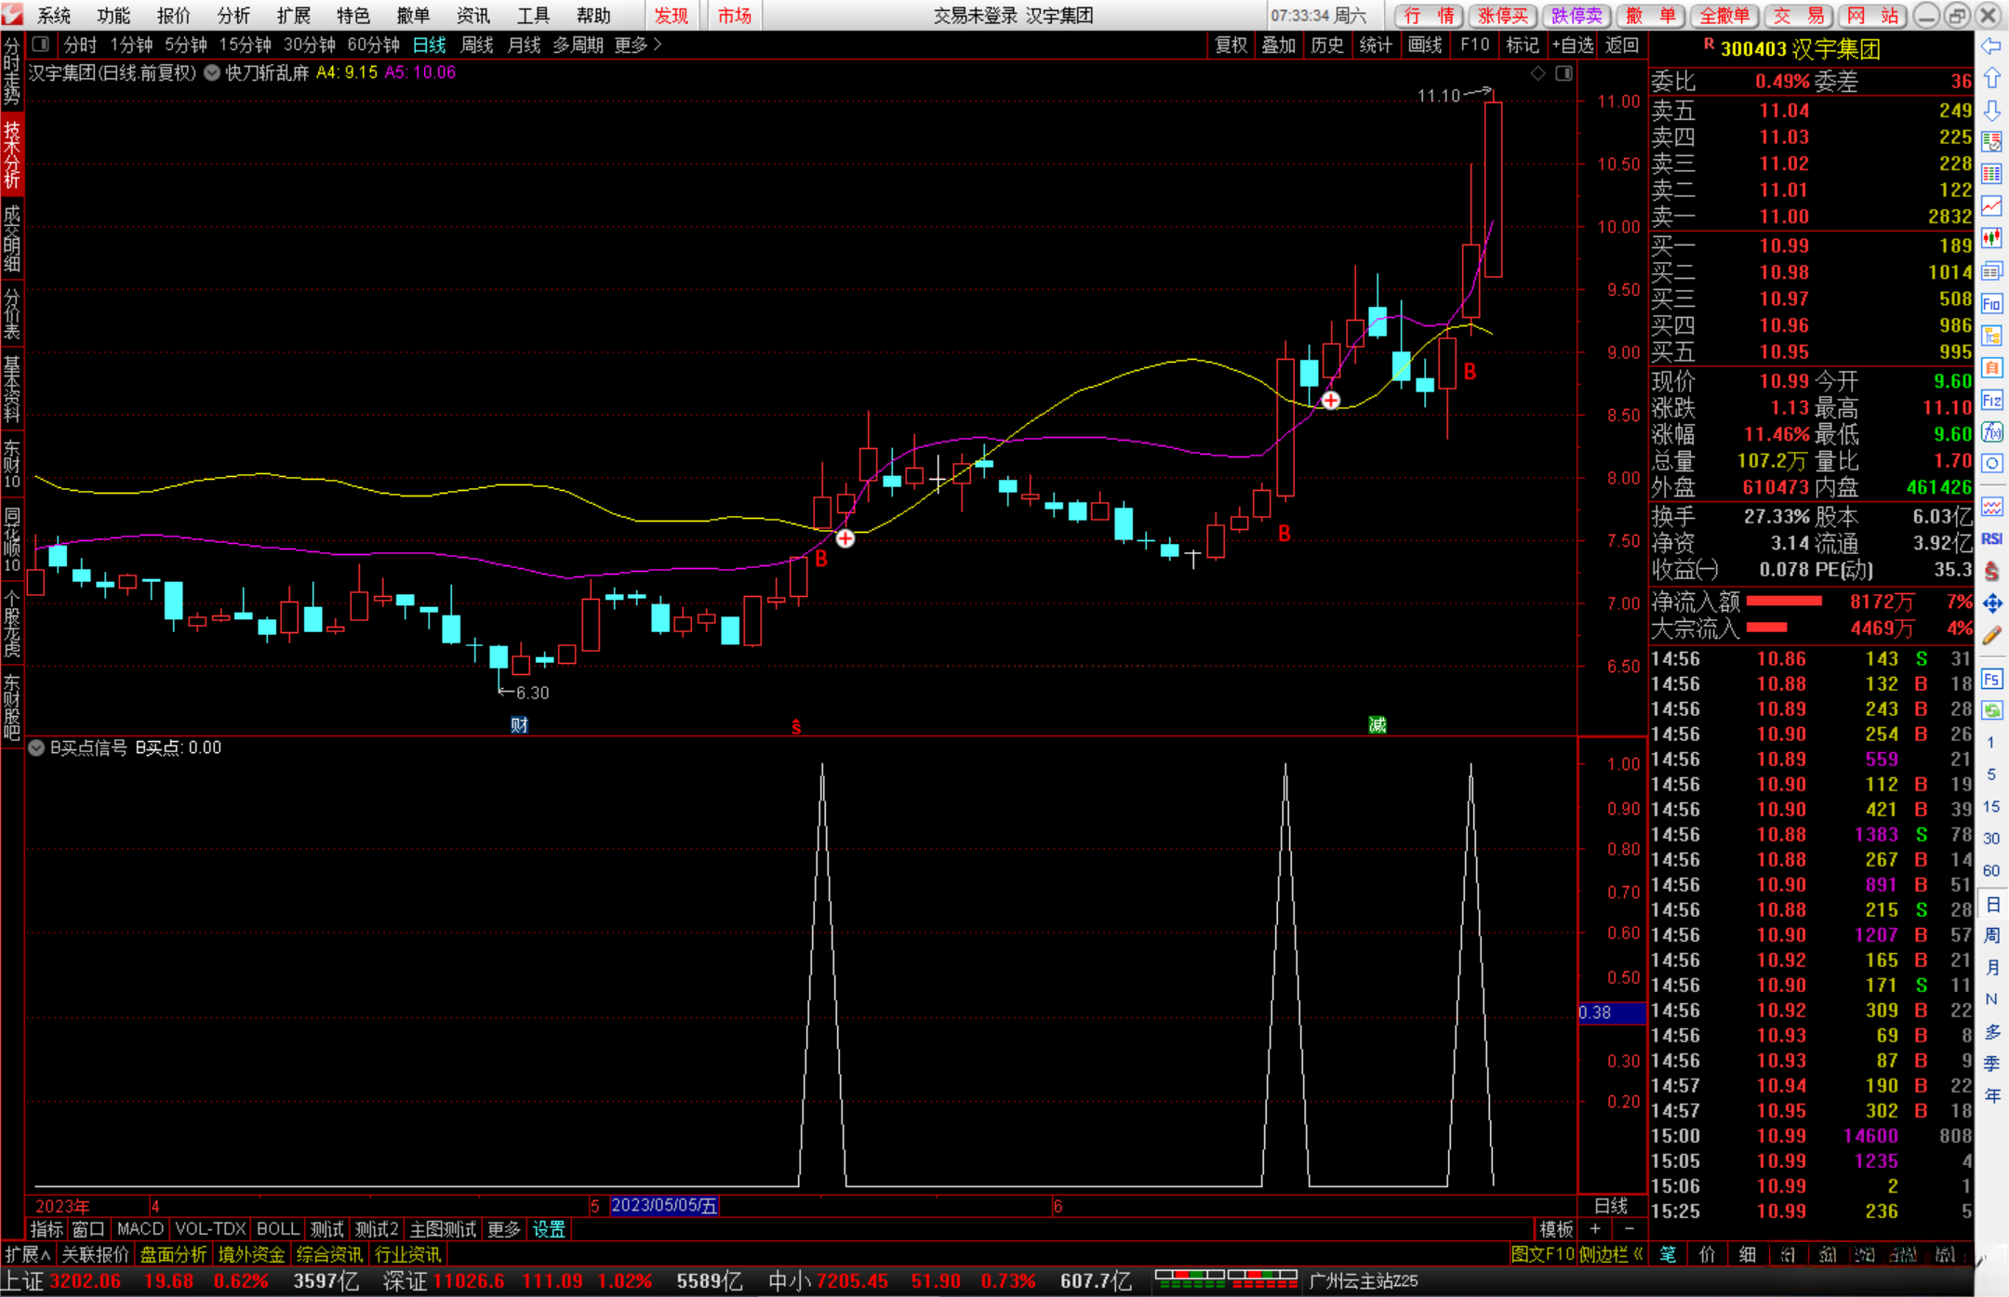
Task: Collapse the sidebar via 侧边栏《
Action: pos(1611,1254)
